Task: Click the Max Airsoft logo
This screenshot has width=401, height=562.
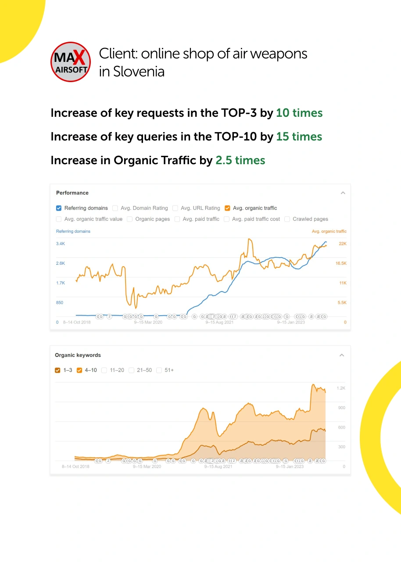Action: click(71, 61)
